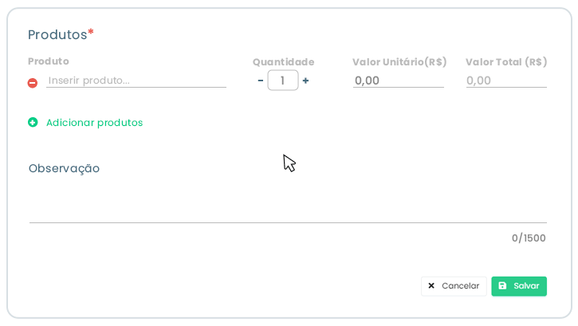Focus the Inserir produto field
The width and height of the screenshot is (578, 326).
click(x=136, y=81)
